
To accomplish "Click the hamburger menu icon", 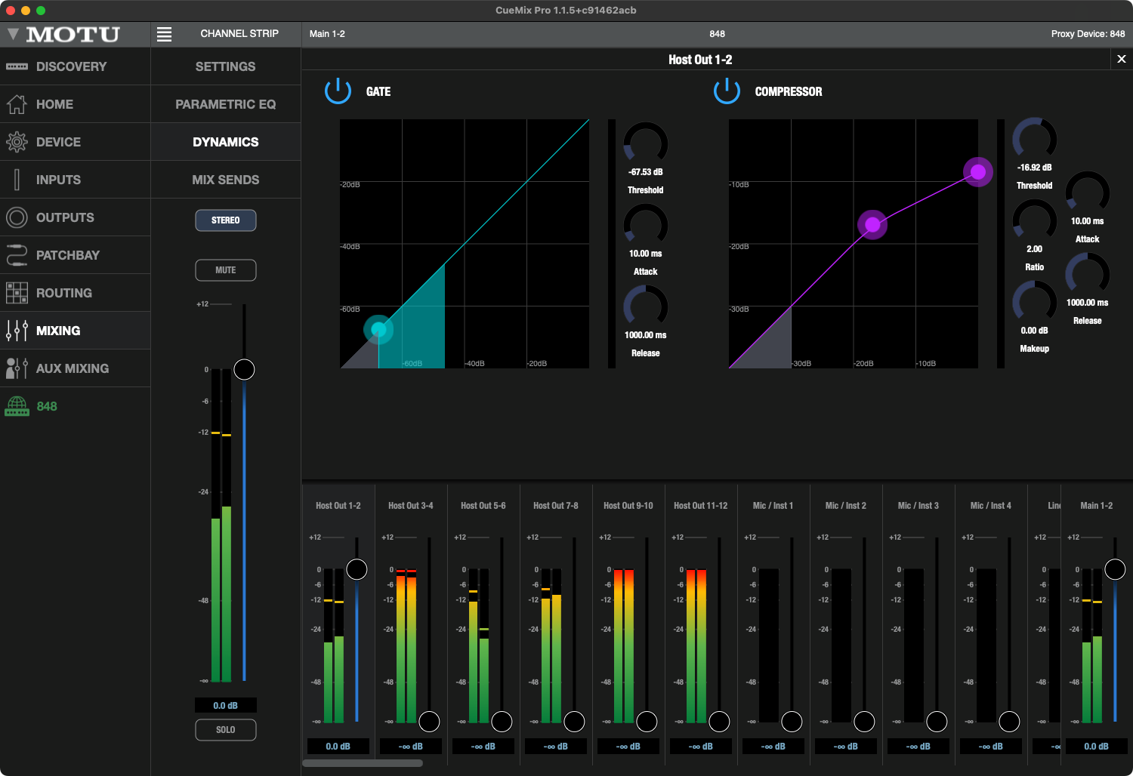I will pos(164,34).
